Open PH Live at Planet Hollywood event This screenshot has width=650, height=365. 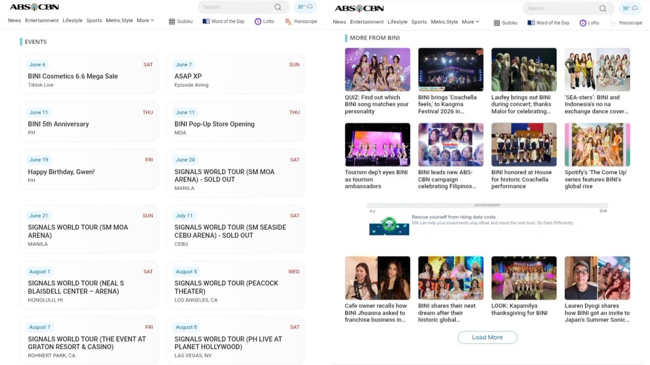click(235, 341)
